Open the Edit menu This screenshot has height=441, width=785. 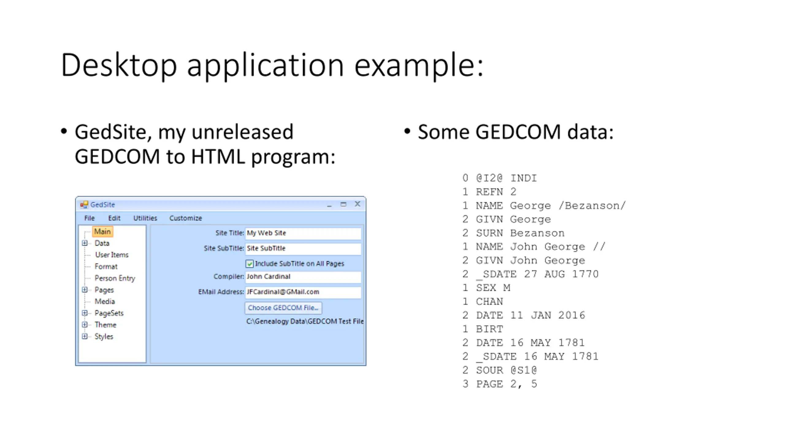[x=114, y=218]
